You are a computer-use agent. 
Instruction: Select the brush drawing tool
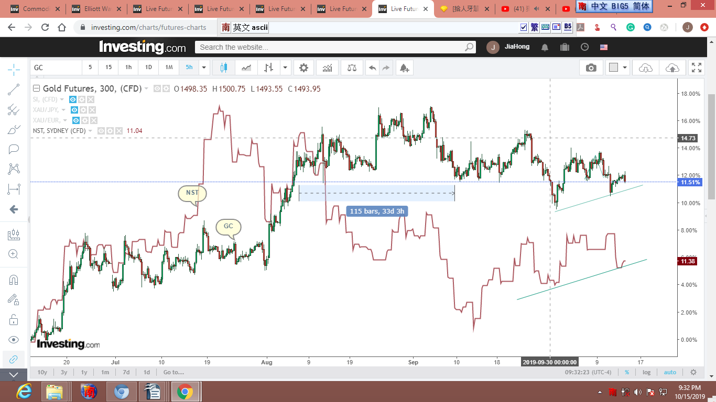(x=14, y=130)
